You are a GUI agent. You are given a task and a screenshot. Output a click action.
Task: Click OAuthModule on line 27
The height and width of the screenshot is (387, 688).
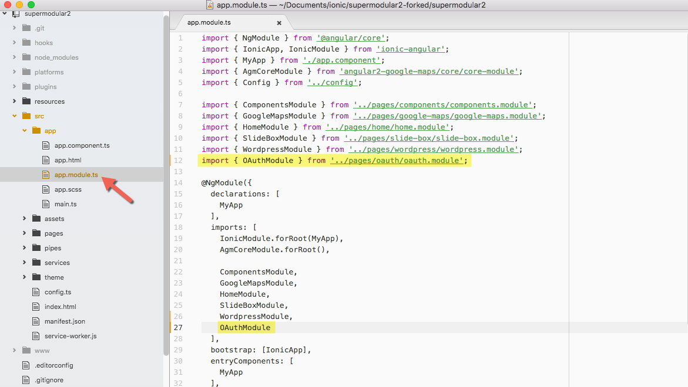coord(245,327)
